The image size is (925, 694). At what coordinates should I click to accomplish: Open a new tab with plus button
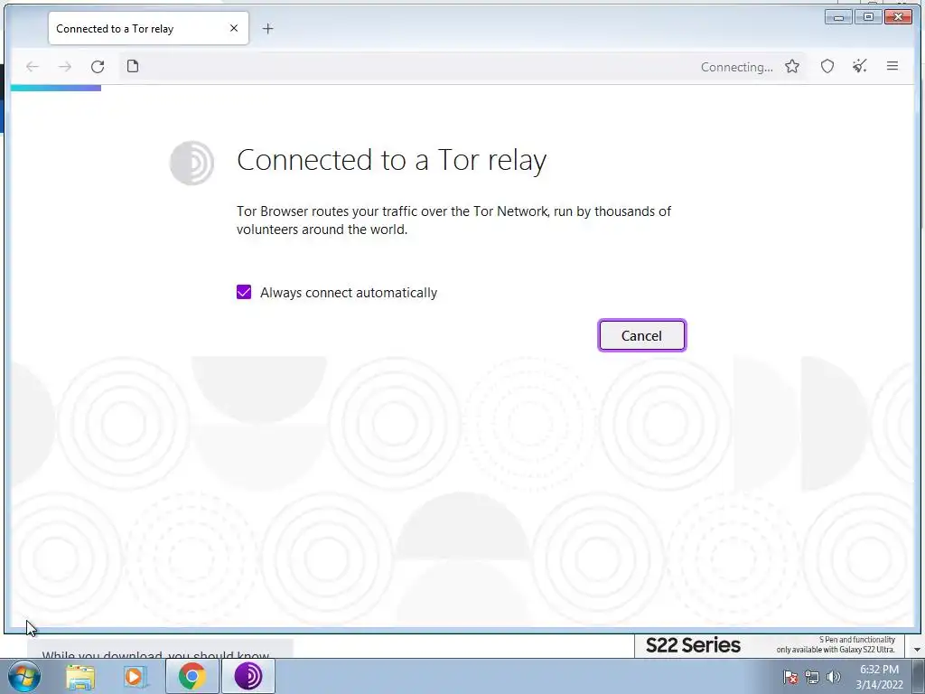click(x=267, y=28)
